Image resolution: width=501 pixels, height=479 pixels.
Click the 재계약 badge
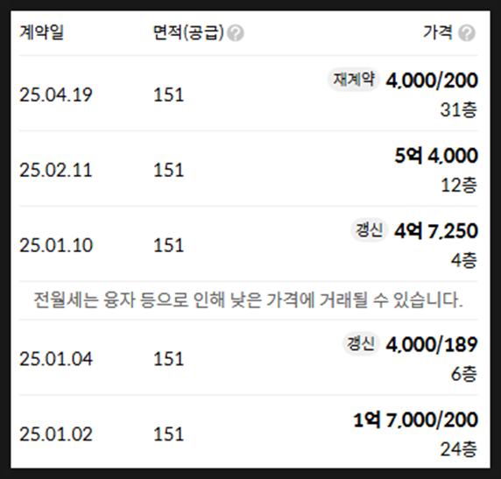click(353, 79)
